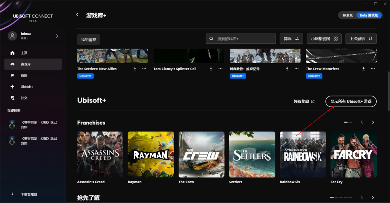Open more options for The Crew Motorfest
The height and width of the screenshot is (203, 390).
coord(373,69)
